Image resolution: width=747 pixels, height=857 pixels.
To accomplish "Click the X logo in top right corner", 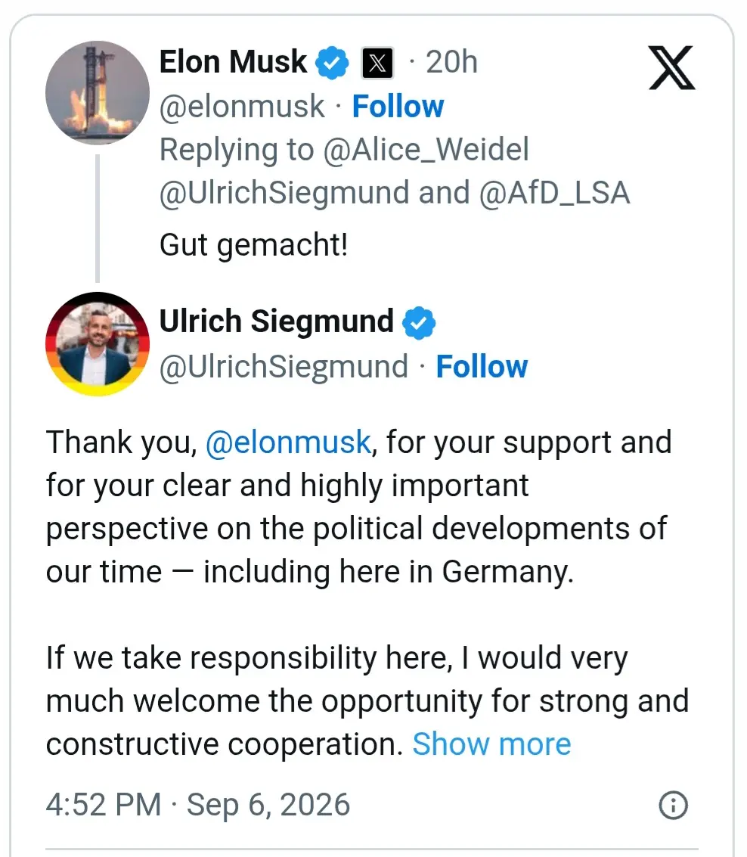I will point(671,68).
